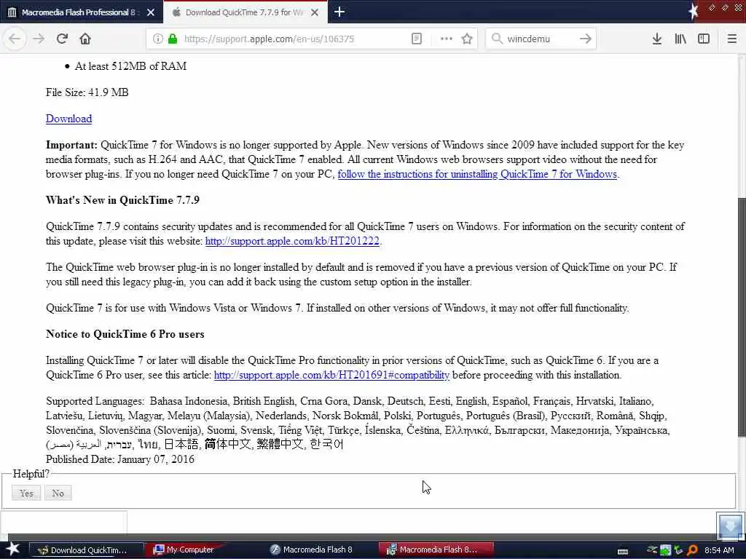Click the Notice to QuickTime 6 Pro users heading
Image resolution: width=746 pixels, height=559 pixels.
[125, 334]
